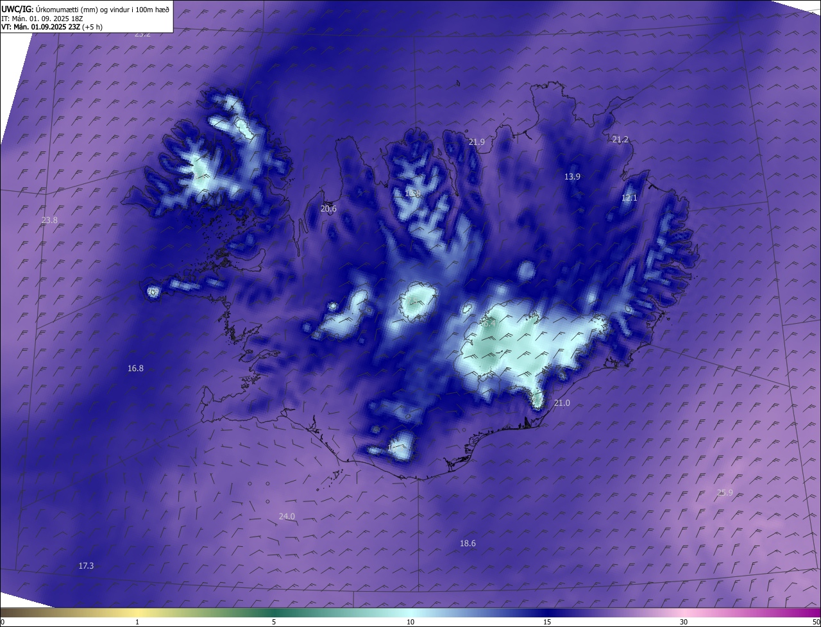Click the colour scale tick labelled 5
This screenshot has width=821, height=627.
274,622
